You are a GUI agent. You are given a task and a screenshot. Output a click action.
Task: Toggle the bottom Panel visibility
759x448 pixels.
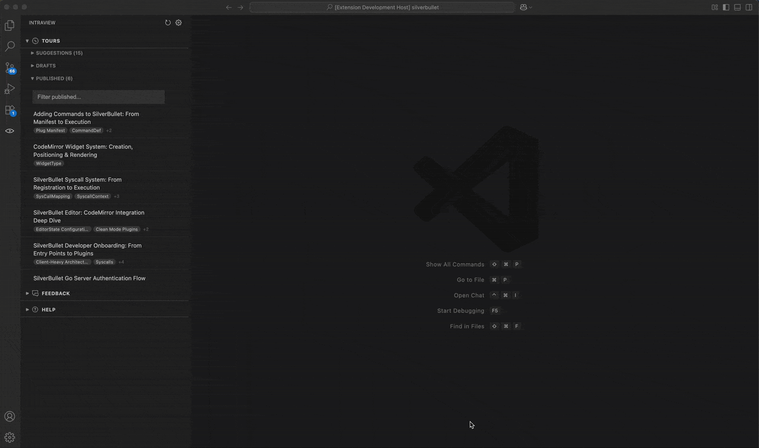point(738,7)
